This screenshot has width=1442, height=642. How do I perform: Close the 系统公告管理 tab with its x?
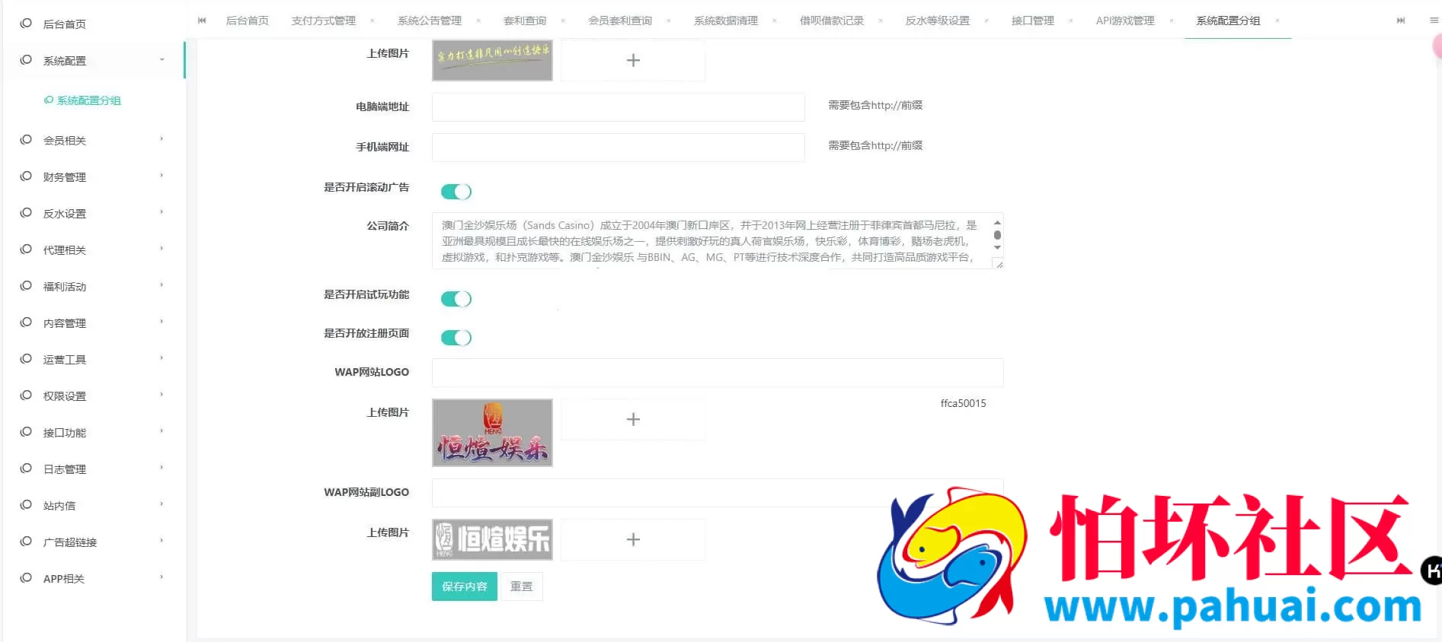(x=478, y=21)
